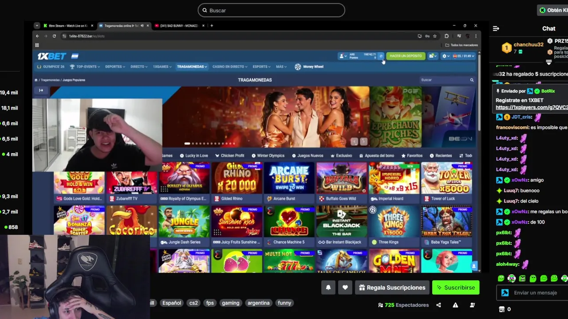Select the Apuesta del bono category
The height and width of the screenshot is (319, 568).
point(376,156)
